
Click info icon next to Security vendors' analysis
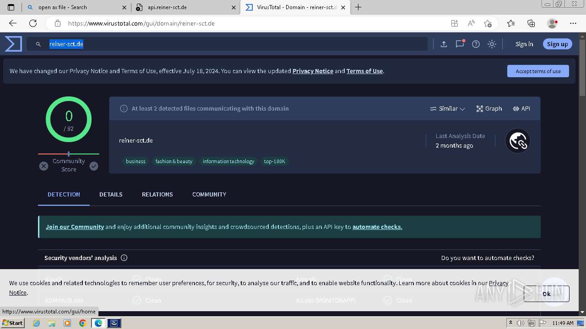pyautogui.click(x=124, y=258)
